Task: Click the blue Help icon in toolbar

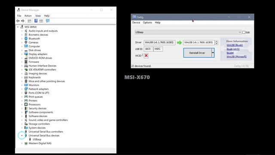Action: 36,21
